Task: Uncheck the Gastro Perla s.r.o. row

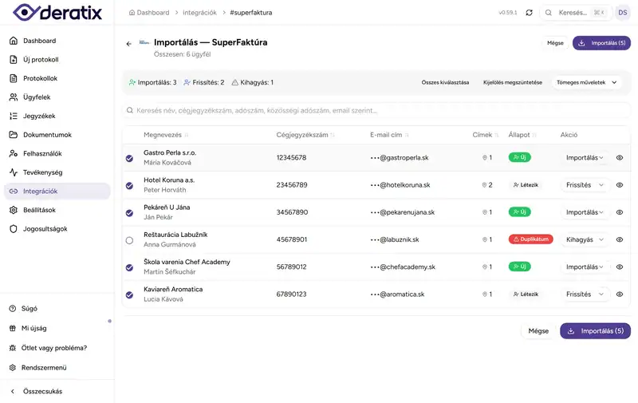Action: point(129,158)
